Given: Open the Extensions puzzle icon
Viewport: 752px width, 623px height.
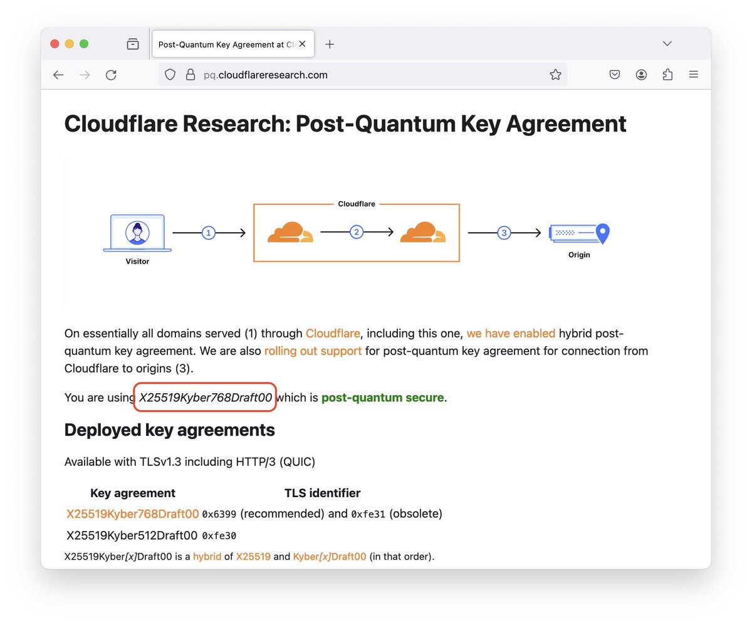Looking at the screenshot, I should click(x=667, y=75).
